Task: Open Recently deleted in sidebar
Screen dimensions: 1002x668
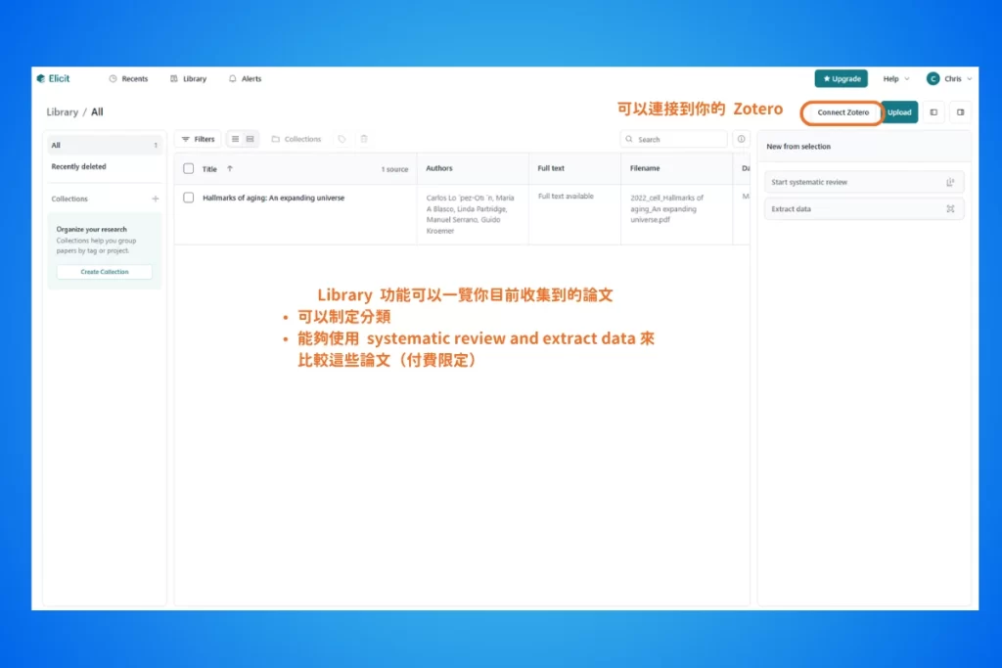Action: click(78, 166)
